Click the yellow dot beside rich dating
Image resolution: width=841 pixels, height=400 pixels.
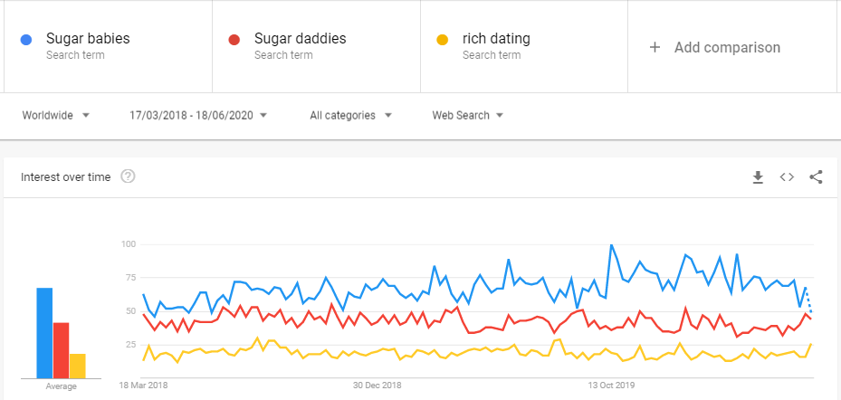pos(443,40)
